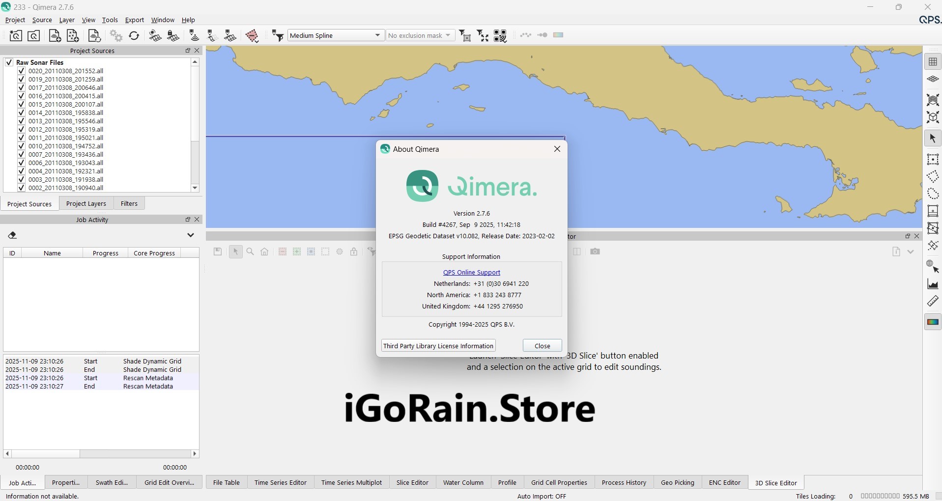This screenshot has height=501, width=942.
Task: Select the arrow pointer tool in right sidebar
Action: (933, 139)
